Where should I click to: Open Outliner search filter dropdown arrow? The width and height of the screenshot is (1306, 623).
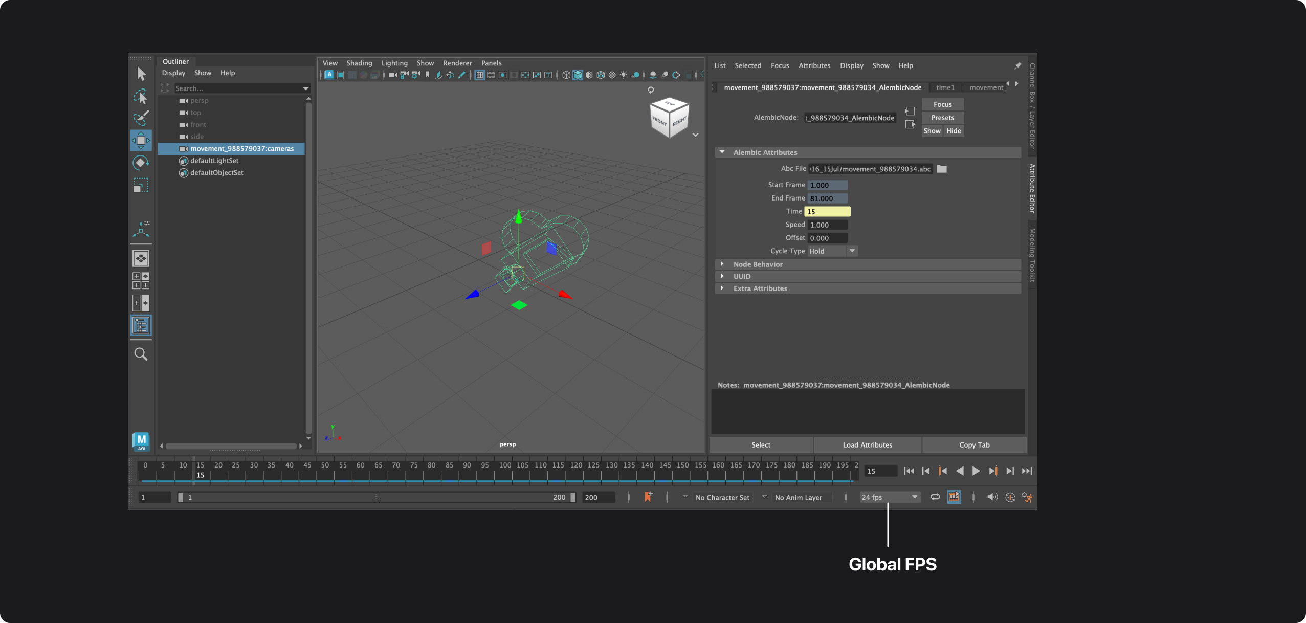[306, 88]
